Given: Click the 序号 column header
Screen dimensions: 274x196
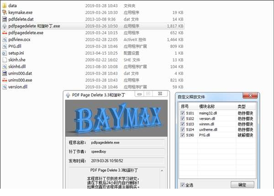Looking at the screenshot, I should 184,106.
